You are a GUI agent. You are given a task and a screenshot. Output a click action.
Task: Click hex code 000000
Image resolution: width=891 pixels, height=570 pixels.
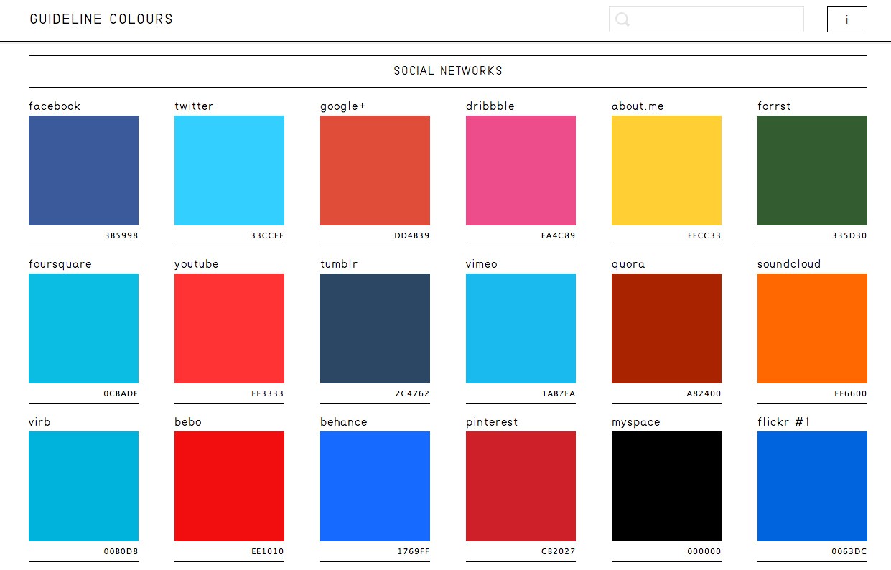[x=704, y=551]
